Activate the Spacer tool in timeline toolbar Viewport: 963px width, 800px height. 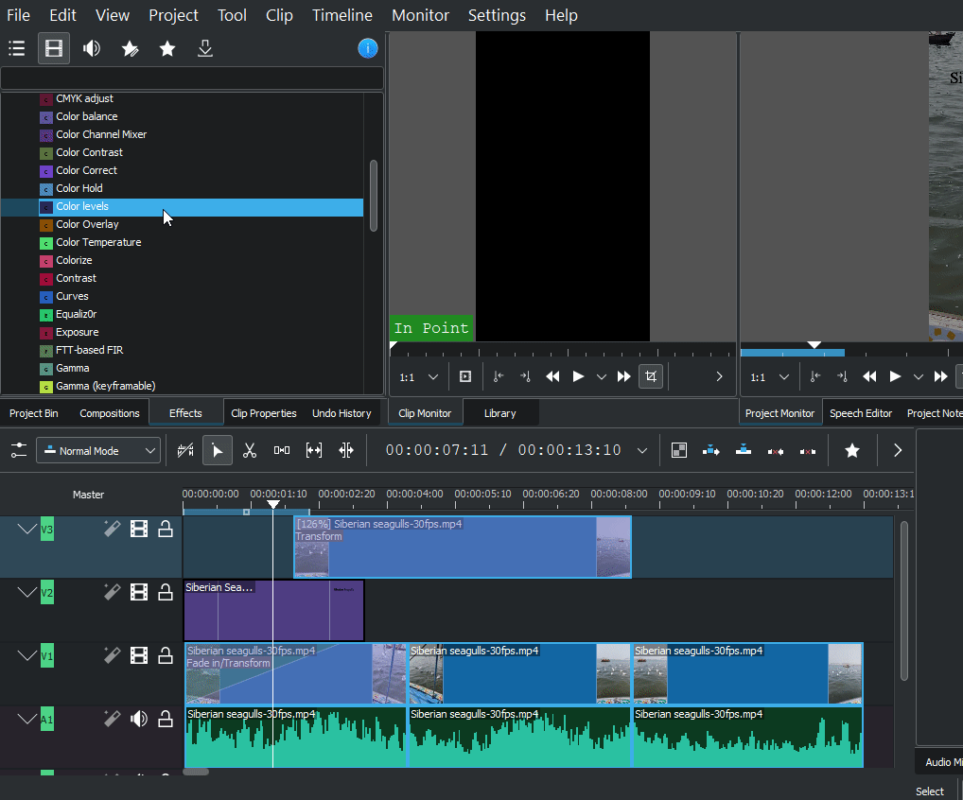[282, 451]
